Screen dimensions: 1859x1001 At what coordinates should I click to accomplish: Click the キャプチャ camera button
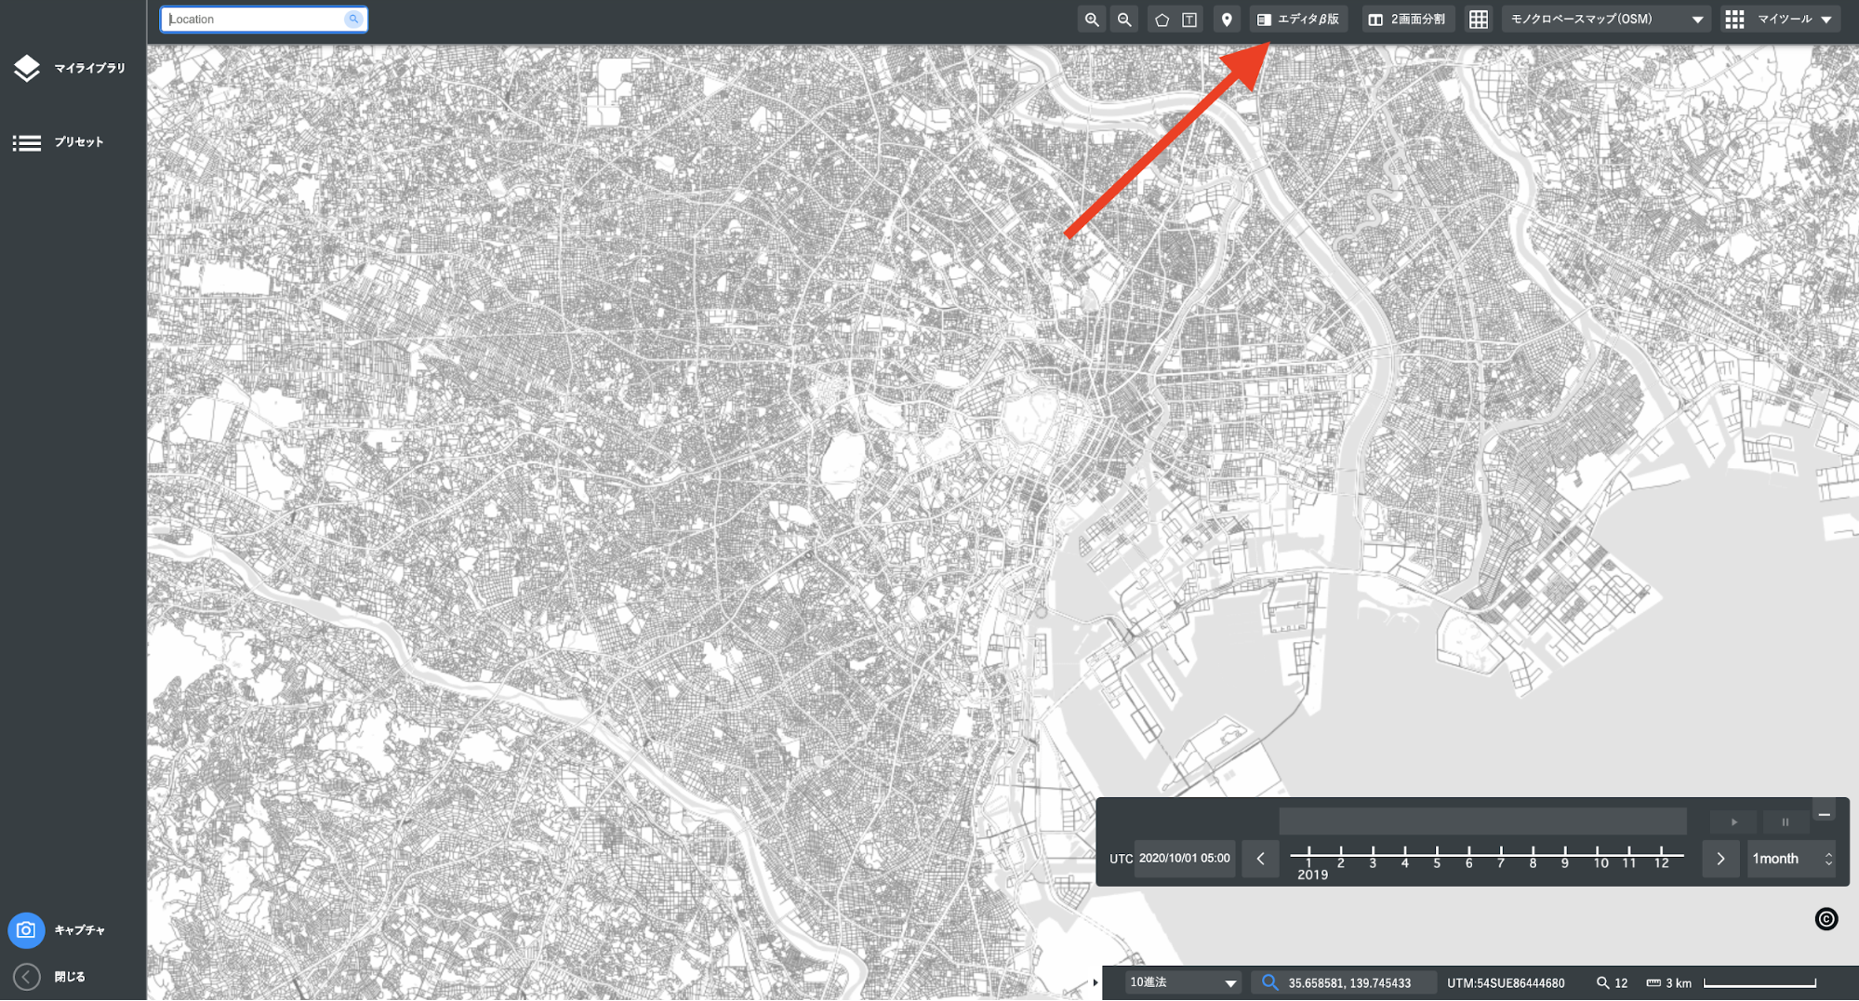point(26,930)
